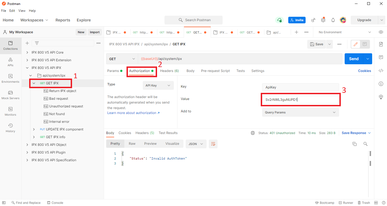Copy the response body to clipboard
Image resolution: width=387 pixels, height=206 pixels.
tap(355, 144)
